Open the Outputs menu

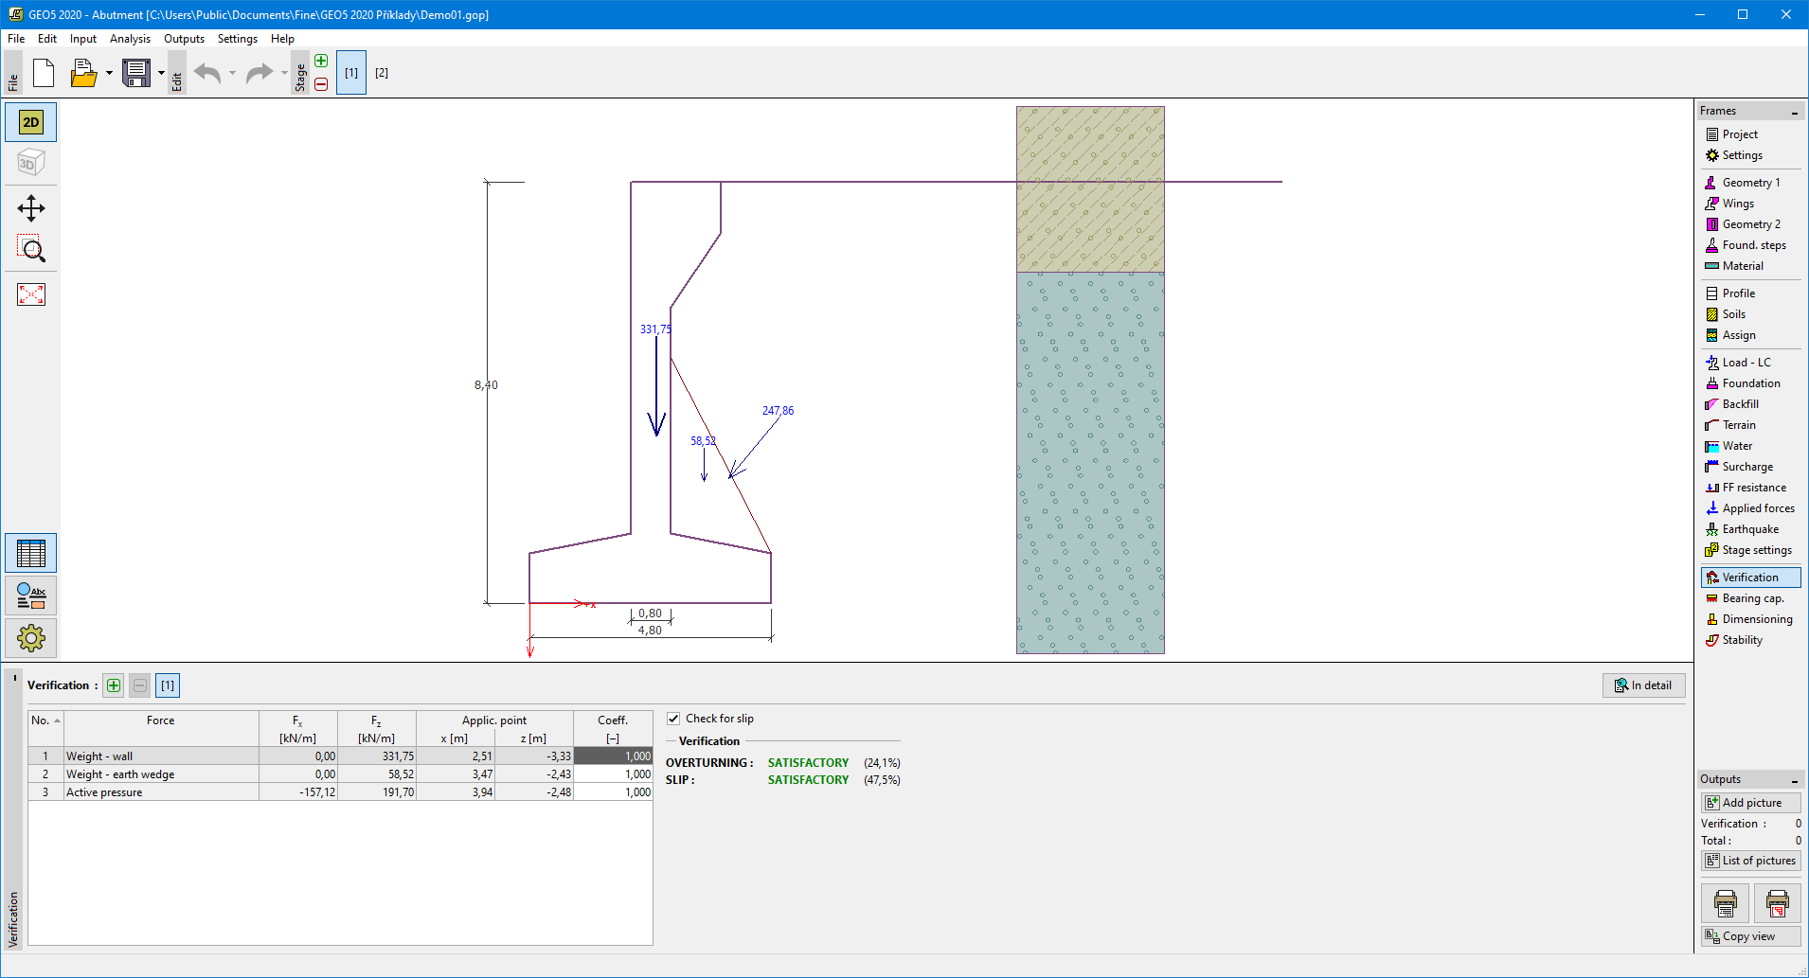[x=184, y=39]
